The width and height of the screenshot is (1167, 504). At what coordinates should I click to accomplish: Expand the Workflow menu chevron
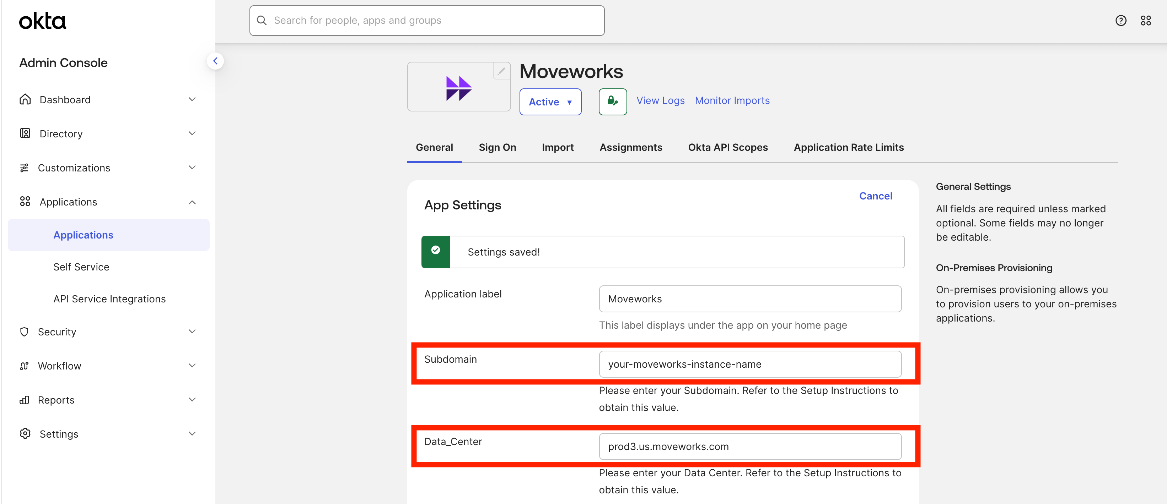point(192,365)
